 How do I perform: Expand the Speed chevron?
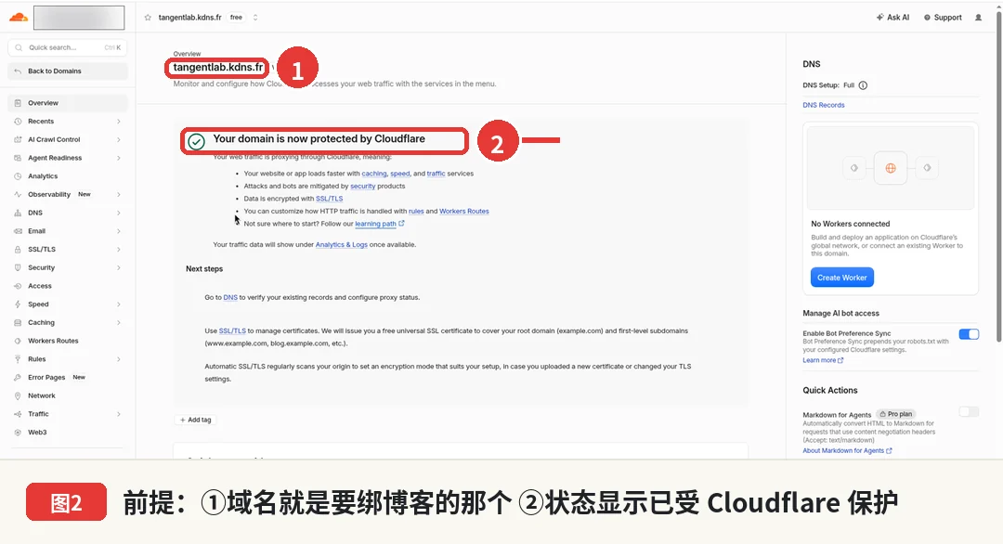click(x=119, y=304)
